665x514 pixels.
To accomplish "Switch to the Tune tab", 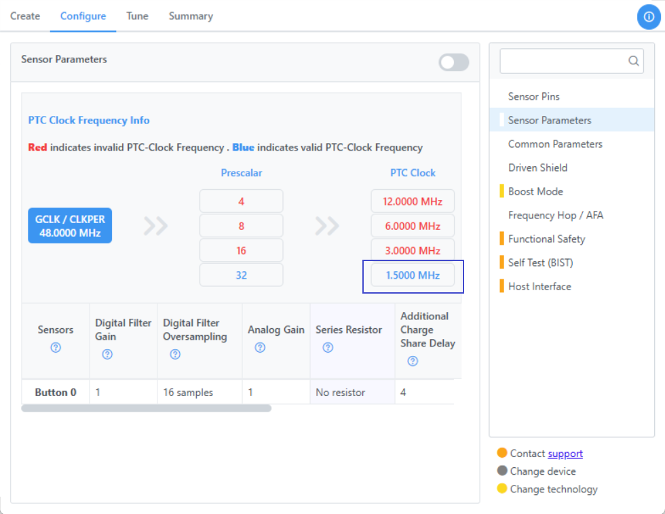I will (x=137, y=16).
